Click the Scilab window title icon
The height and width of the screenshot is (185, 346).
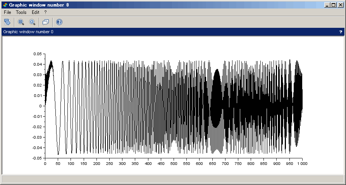5,5
